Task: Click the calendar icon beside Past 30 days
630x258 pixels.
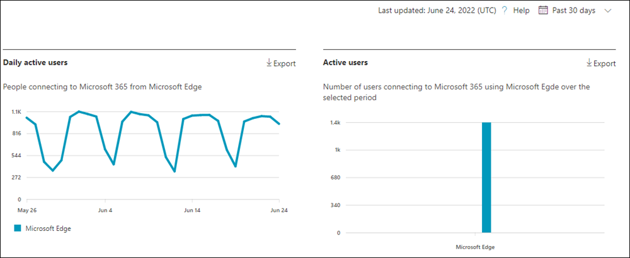Action: 543,11
